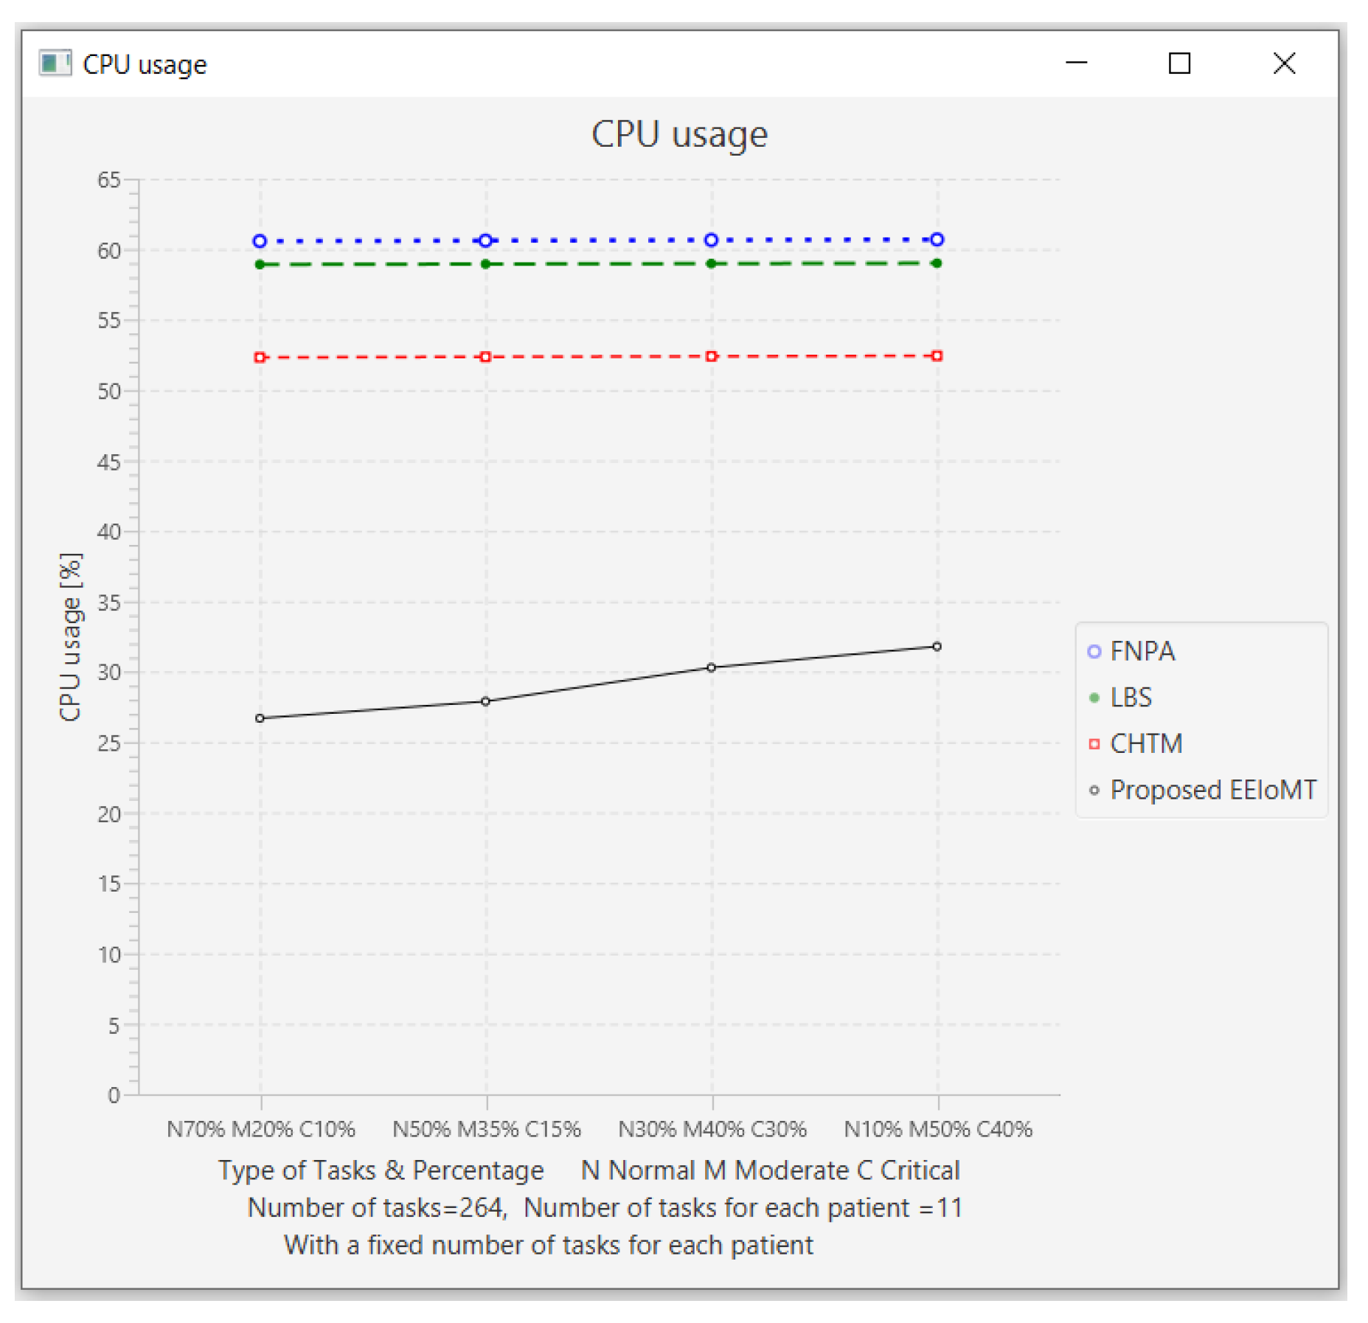Click the x-axis label N50% M35% C15%
1368x1323 pixels.
tap(486, 1129)
